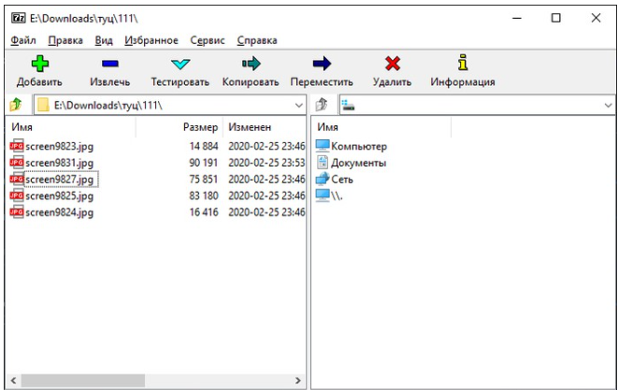Open the Информация toolbar icon
Image resolution: width=618 pixels, height=390 pixels.
(x=462, y=64)
